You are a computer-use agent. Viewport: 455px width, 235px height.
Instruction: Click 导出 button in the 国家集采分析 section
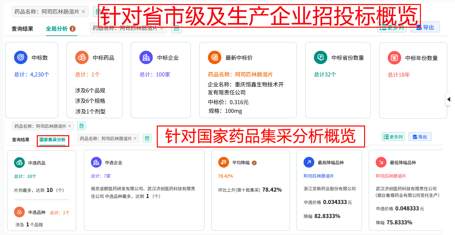(420, 137)
